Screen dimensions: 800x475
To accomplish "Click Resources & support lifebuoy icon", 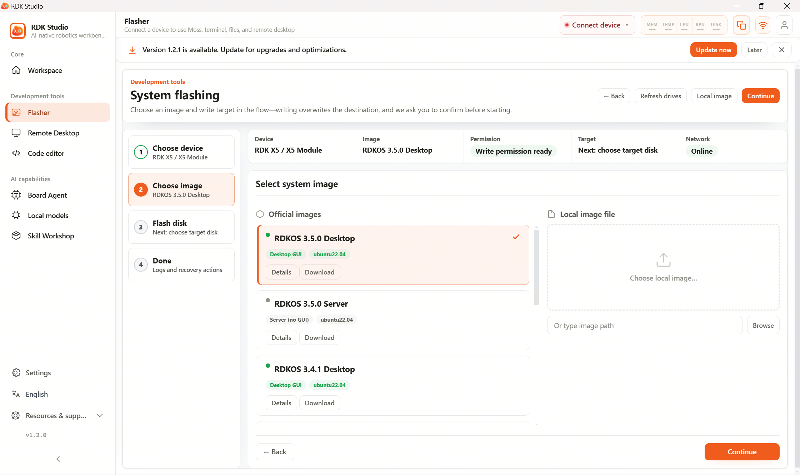I will [16, 415].
